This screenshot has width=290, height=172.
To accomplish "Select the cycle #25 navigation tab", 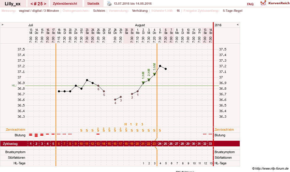I will (x=38, y=4).
